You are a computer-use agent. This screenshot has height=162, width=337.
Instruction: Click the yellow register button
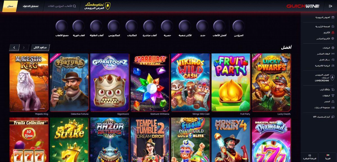[10, 6]
